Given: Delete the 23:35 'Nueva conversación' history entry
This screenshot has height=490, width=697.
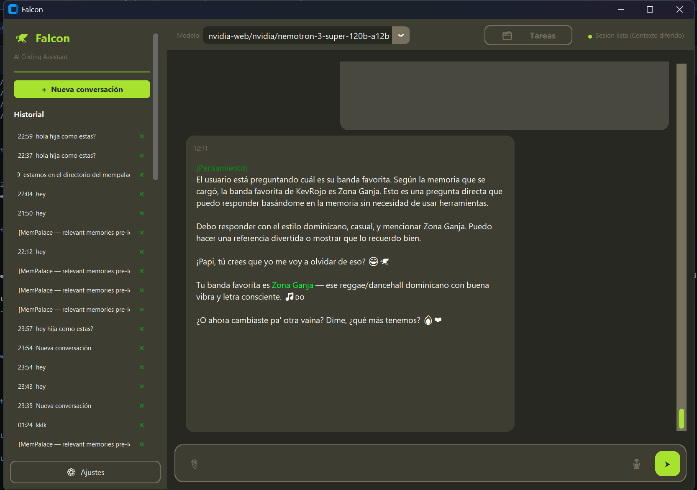Looking at the screenshot, I should click(x=142, y=406).
